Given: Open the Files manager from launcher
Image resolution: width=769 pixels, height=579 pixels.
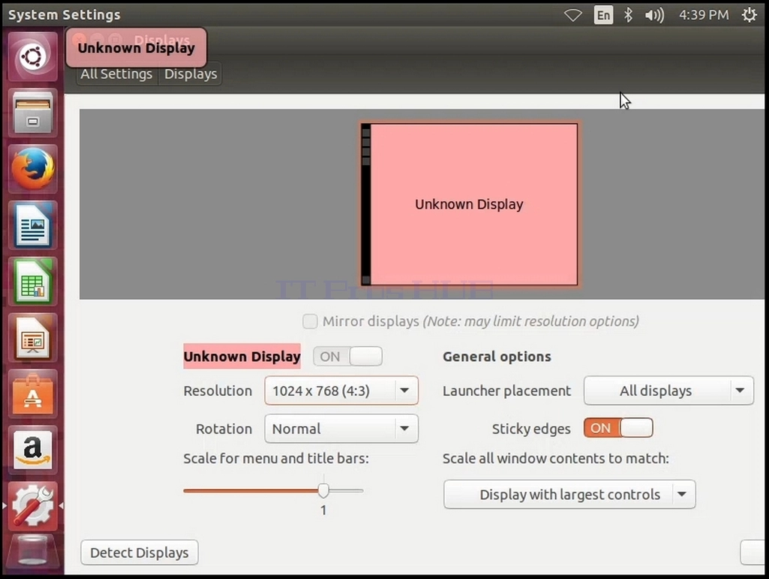Looking at the screenshot, I should click(32, 112).
